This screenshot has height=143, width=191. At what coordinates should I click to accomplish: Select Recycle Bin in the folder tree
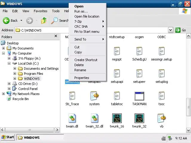[21, 99]
